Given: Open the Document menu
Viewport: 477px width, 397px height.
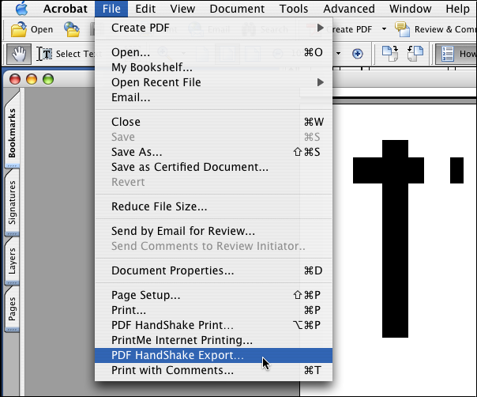Looking at the screenshot, I should click(237, 9).
